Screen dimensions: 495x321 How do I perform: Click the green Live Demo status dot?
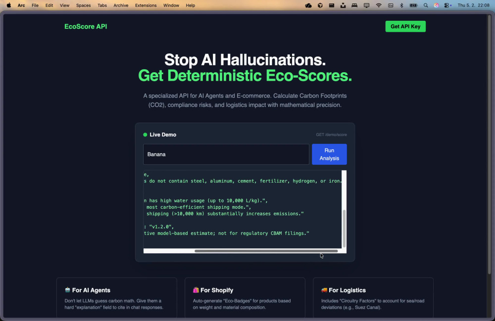pyautogui.click(x=145, y=135)
